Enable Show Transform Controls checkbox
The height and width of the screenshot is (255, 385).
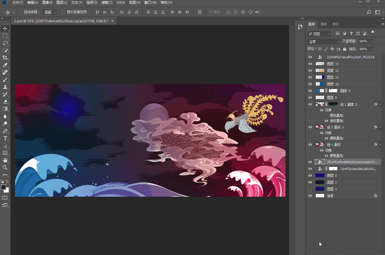click(63, 12)
